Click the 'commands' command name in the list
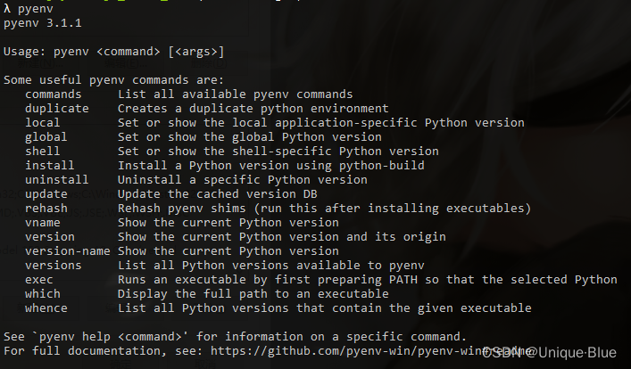This screenshot has width=631, height=369. pyautogui.click(x=54, y=94)
